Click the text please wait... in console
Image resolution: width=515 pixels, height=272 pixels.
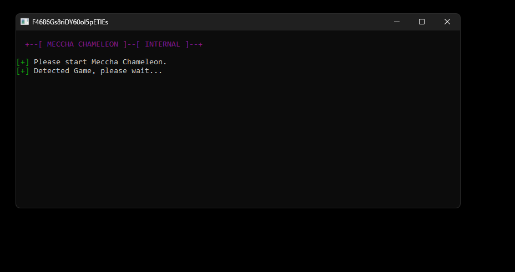131,71
